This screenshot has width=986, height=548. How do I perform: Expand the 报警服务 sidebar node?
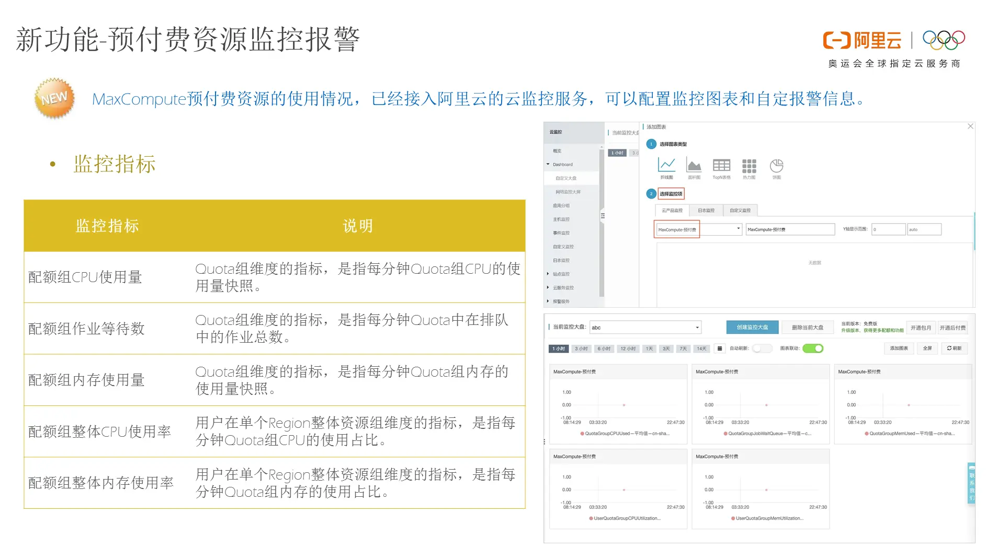548,301
